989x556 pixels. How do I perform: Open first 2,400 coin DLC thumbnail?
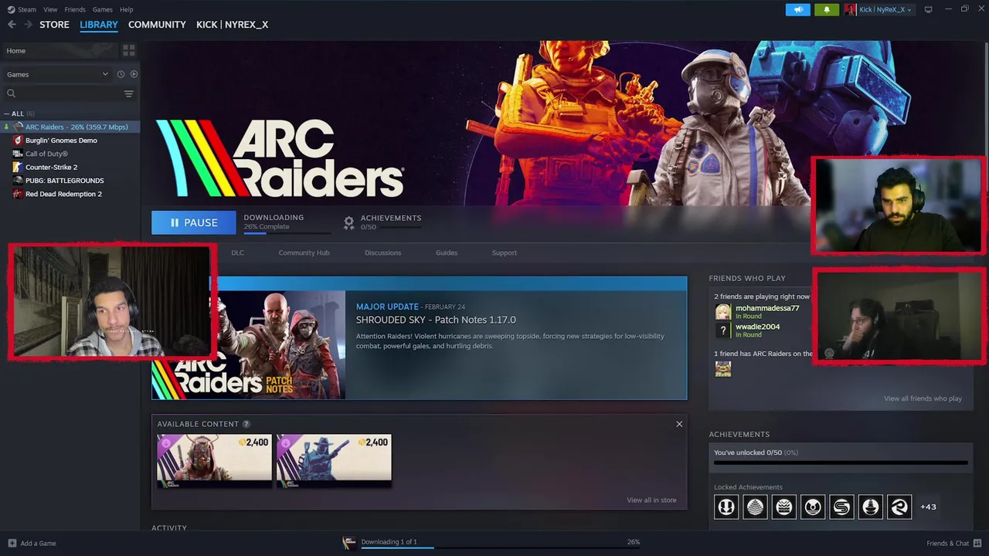(214, 461)
